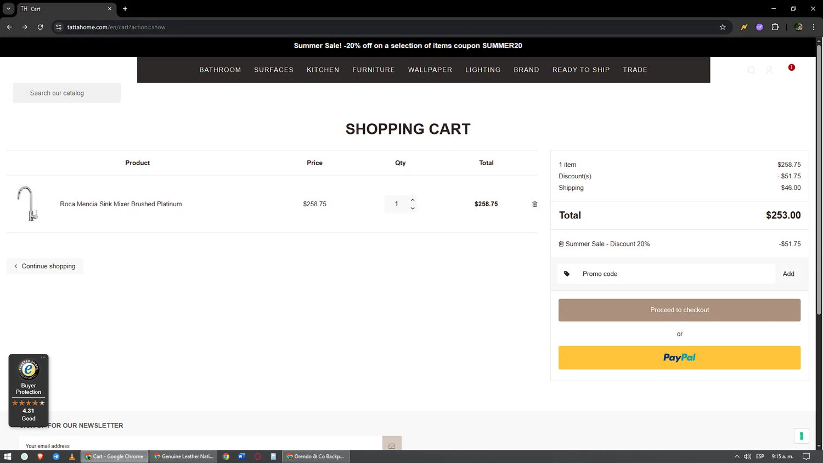
Task: Go forward in browser history
Action: coord(25,27)
